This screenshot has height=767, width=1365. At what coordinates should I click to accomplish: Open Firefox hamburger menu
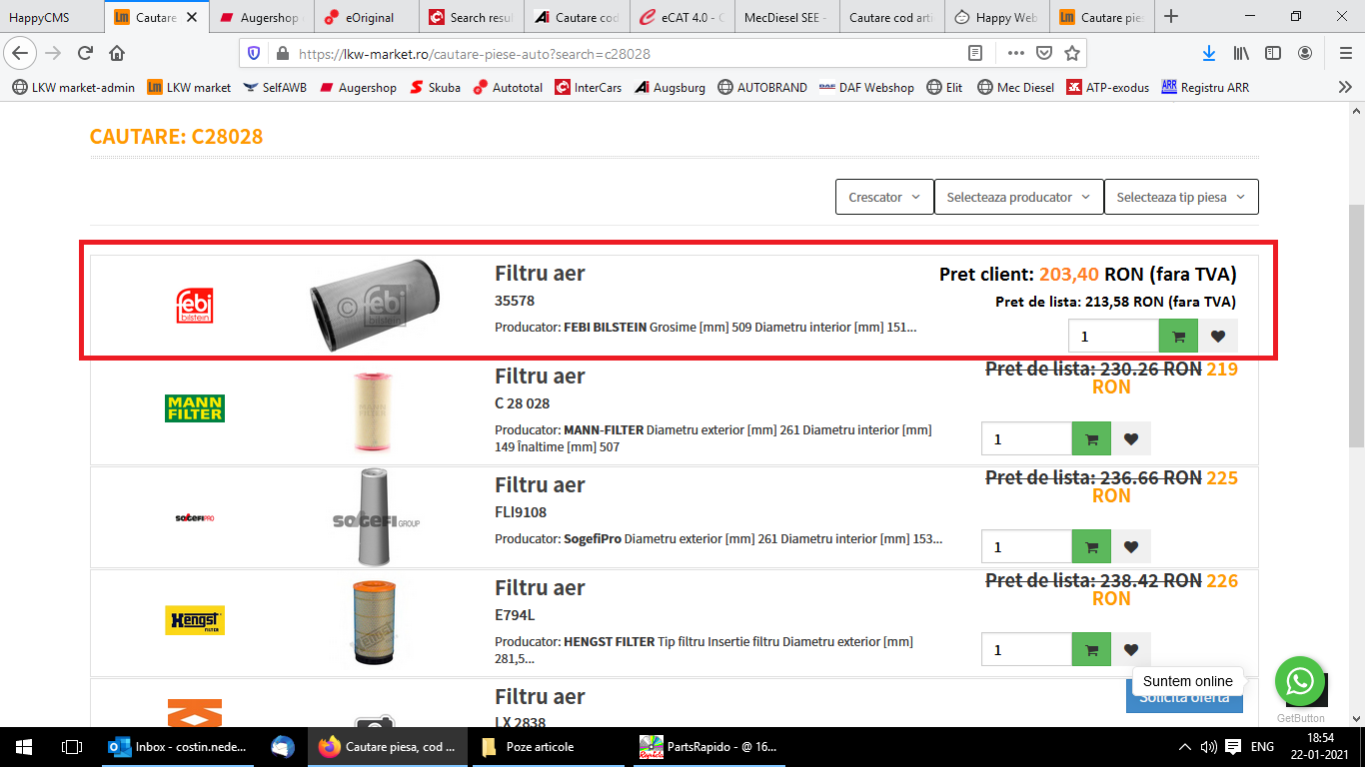pos(1345,53)
